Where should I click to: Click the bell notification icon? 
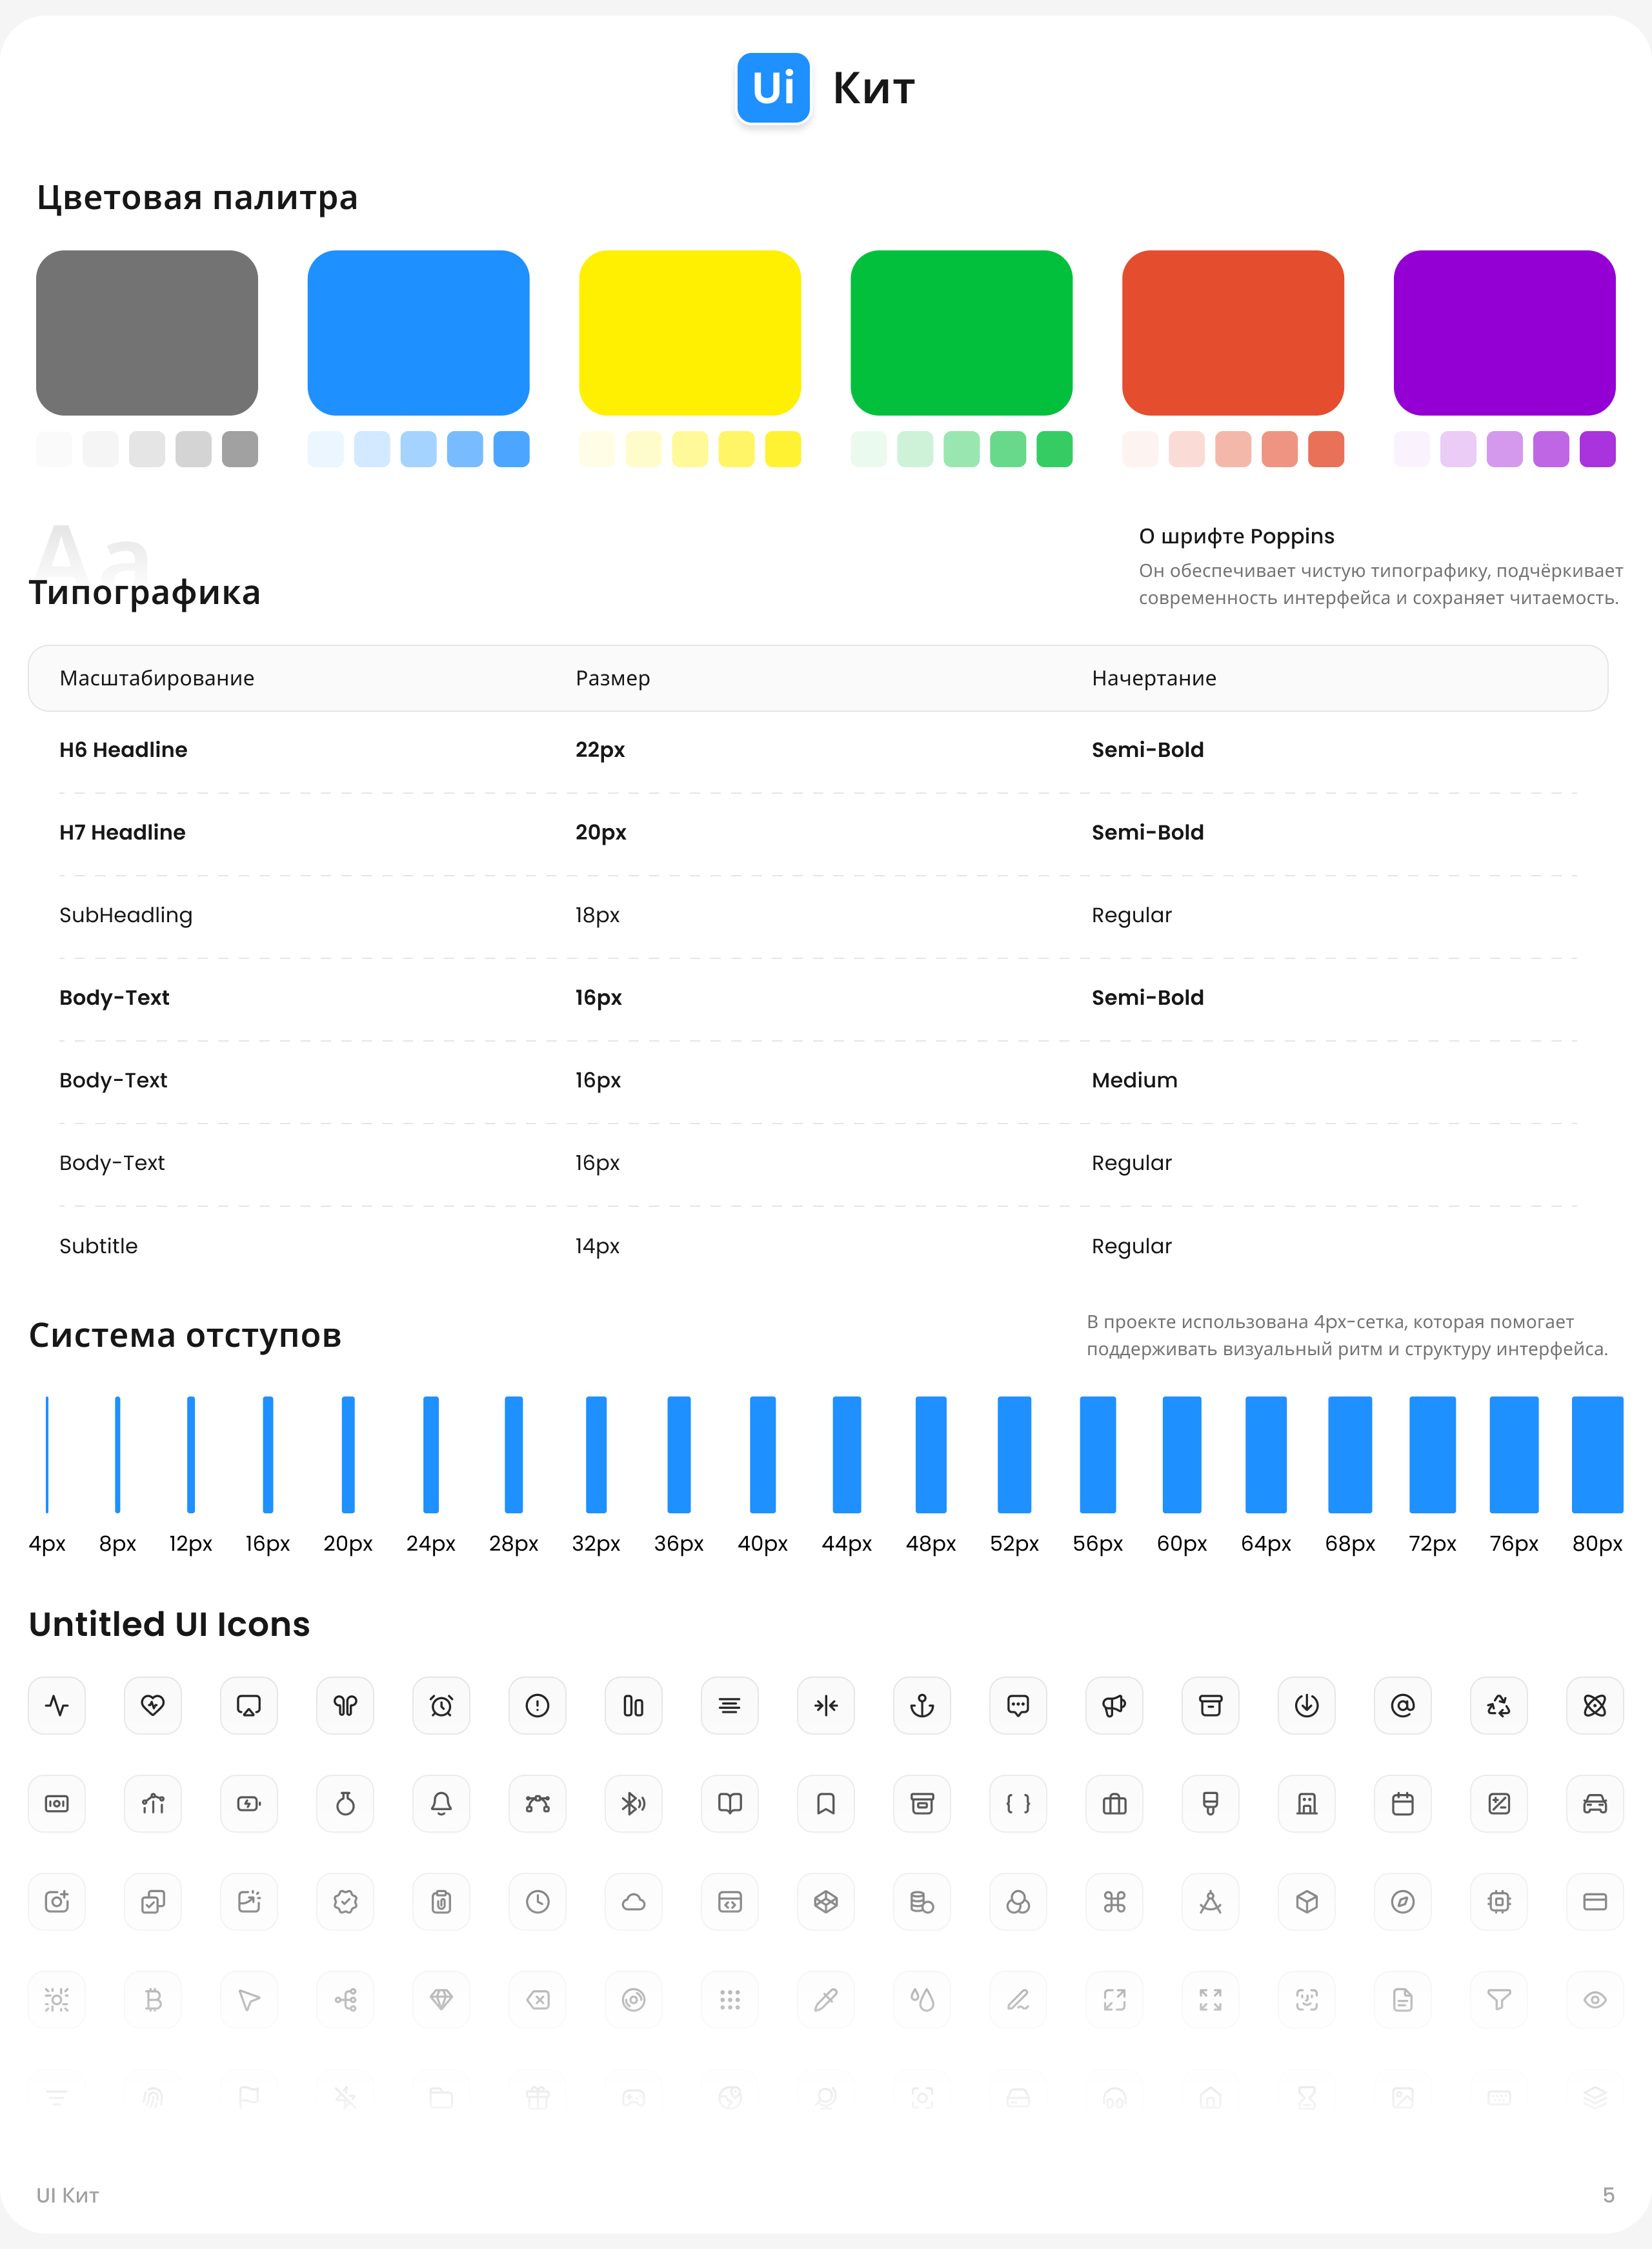(x=441, y=1803)
